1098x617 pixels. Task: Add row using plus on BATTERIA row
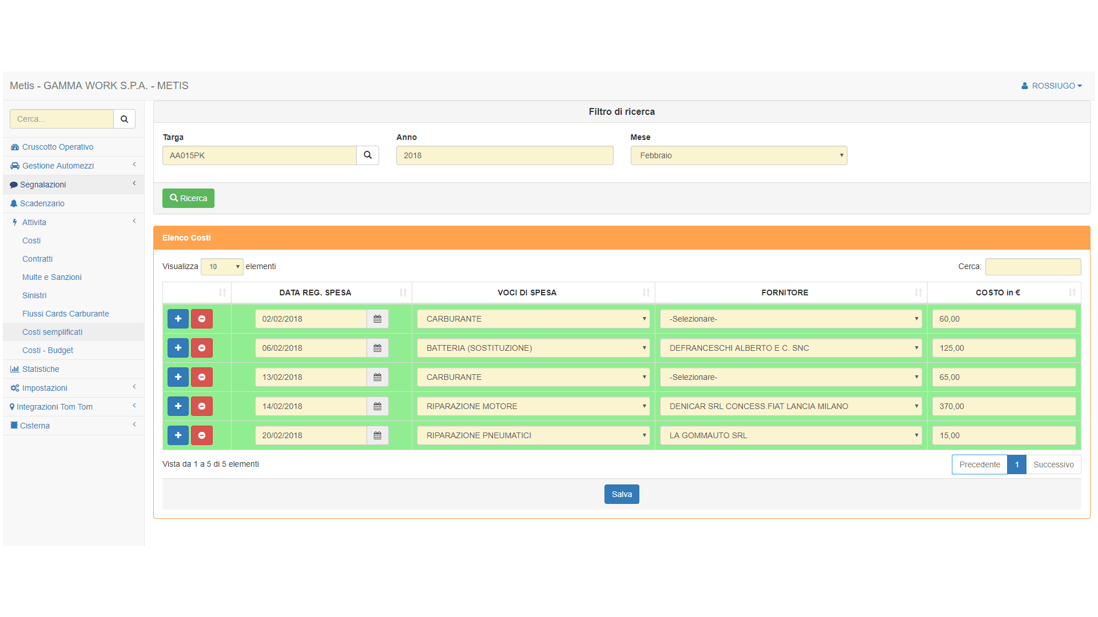pos(178,348)
